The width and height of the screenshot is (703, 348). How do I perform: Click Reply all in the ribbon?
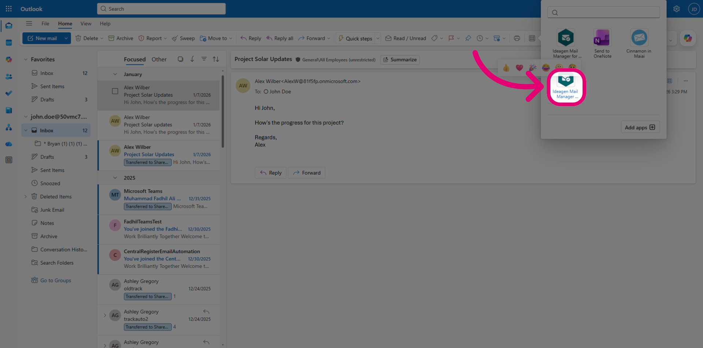pos(280,38)
